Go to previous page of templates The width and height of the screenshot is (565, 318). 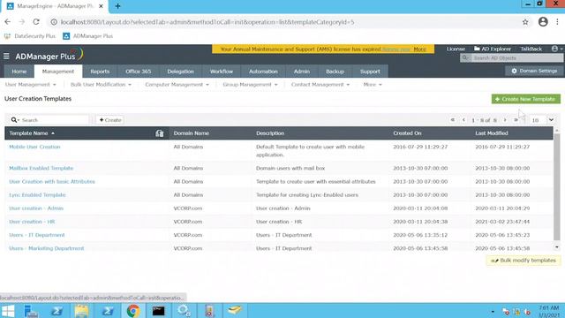[x=463, y=120]
